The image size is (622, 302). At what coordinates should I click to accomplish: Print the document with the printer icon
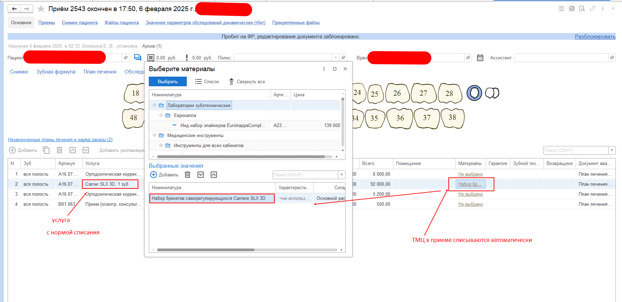[571, 9]
